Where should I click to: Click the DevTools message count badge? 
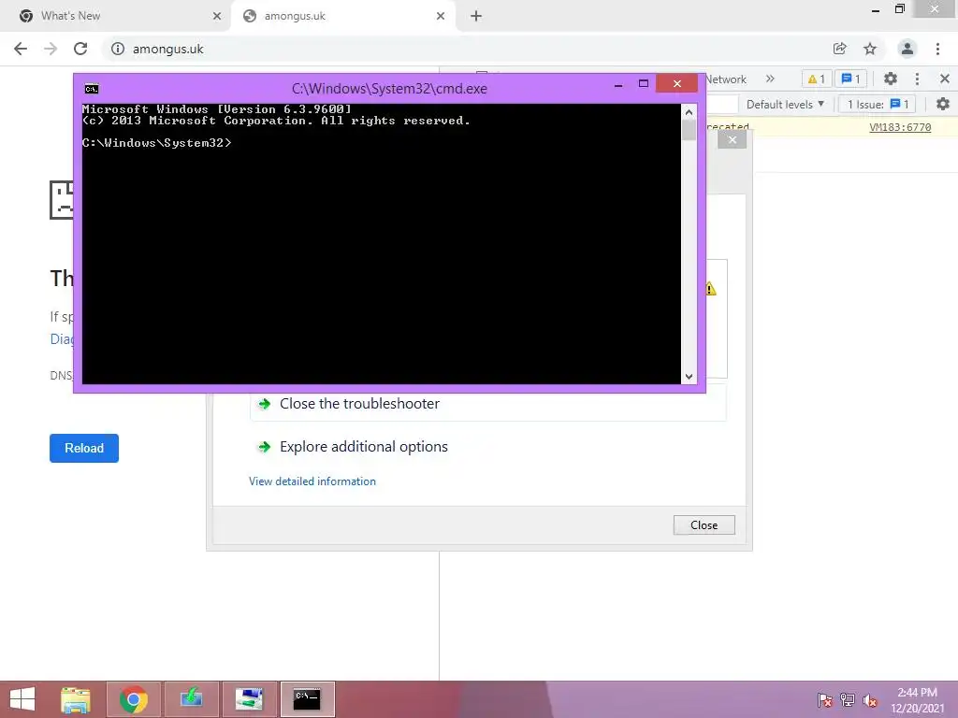tap(850, 79)
